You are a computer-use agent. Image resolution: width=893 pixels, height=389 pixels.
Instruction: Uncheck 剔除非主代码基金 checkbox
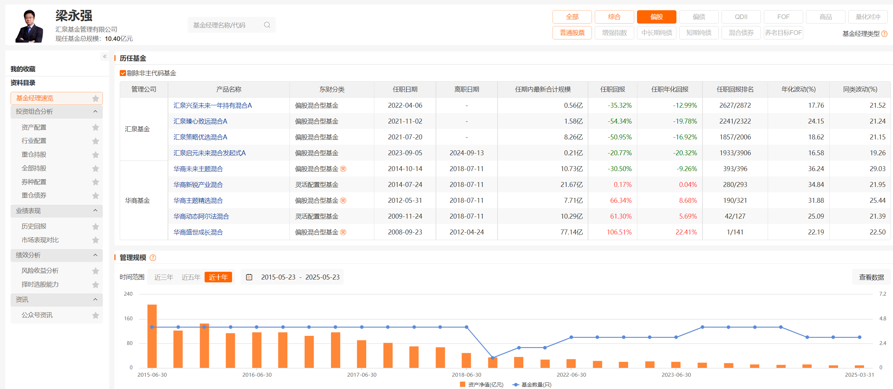click(123, 73)
